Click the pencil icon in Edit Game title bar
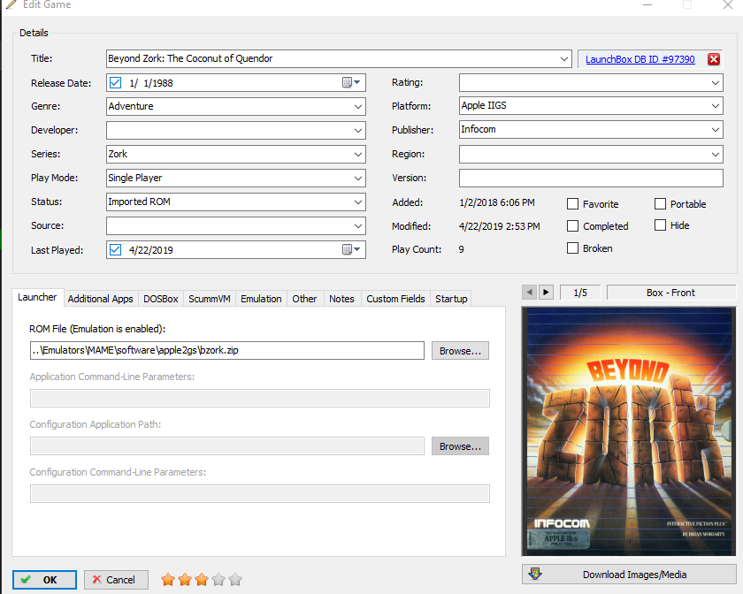743x594 pixels. coord(11,4)
